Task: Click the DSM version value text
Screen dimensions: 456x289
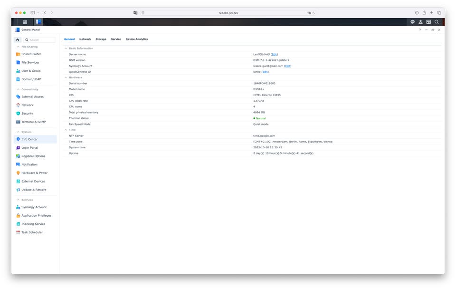Action: point(271,60)
